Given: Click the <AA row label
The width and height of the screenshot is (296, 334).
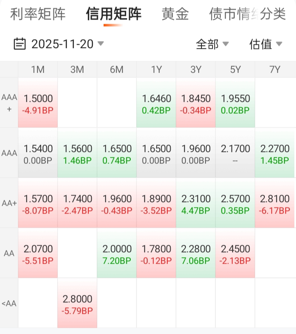Looking at the screenshot, I should (9, 303).
